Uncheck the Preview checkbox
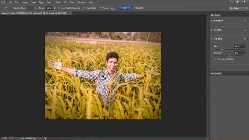Image resolution: width=249 pixels, height=140 pixels. coord(100,8)
